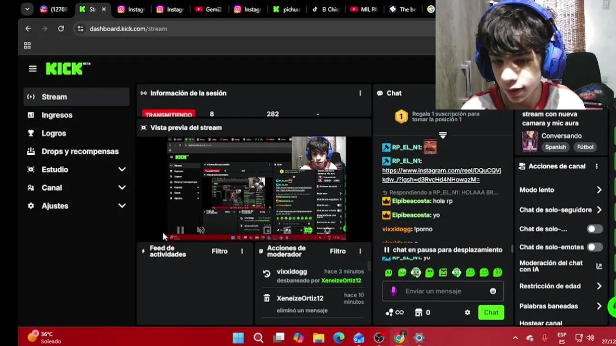
Task: Open Filtro in Acciones de moderador
Action: pyautogui.click(x=338, y=251)
